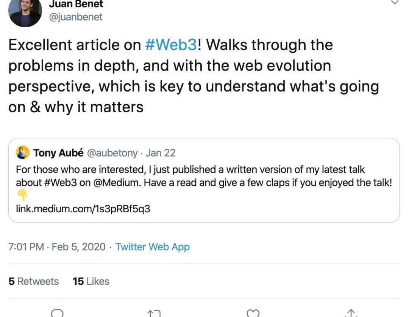Image resolution: width=409 pixels, height=317 pixels.
Task: Click the Twitter Web App source link
Action: (x=152, y=247)
